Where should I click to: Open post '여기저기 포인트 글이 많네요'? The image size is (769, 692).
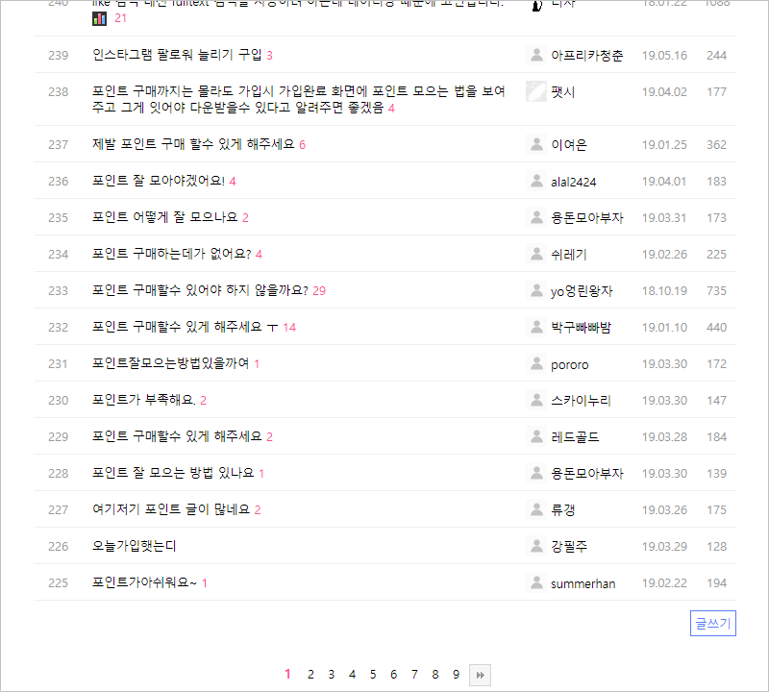click(171, 509)
